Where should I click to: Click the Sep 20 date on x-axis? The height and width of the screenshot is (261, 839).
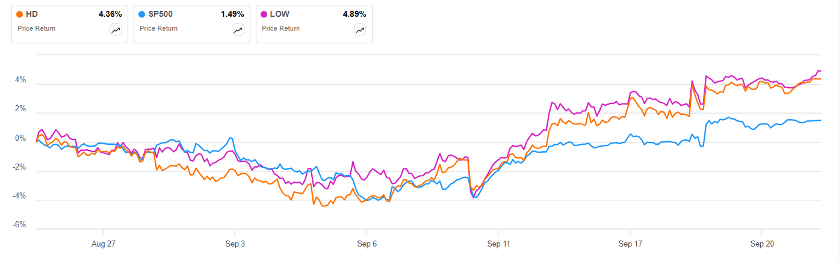click(x=762, y=244)
